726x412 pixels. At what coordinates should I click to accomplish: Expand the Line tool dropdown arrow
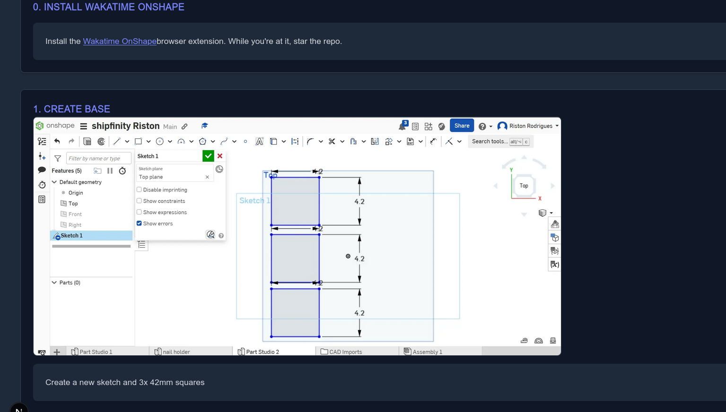click(x=127, y=141)
